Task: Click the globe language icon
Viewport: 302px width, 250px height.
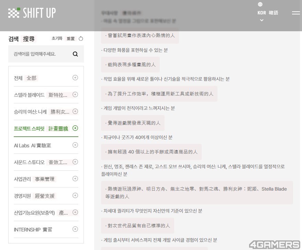Action: click(260, 4)
